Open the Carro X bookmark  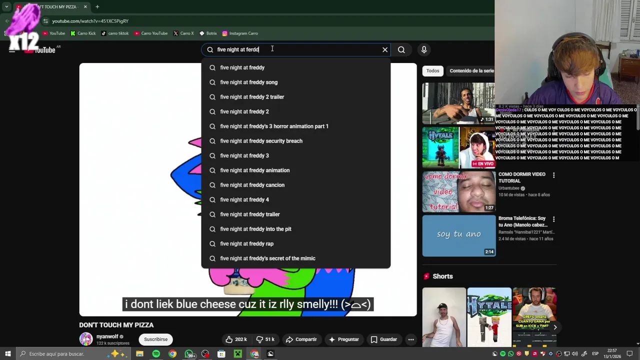point(183,33)
